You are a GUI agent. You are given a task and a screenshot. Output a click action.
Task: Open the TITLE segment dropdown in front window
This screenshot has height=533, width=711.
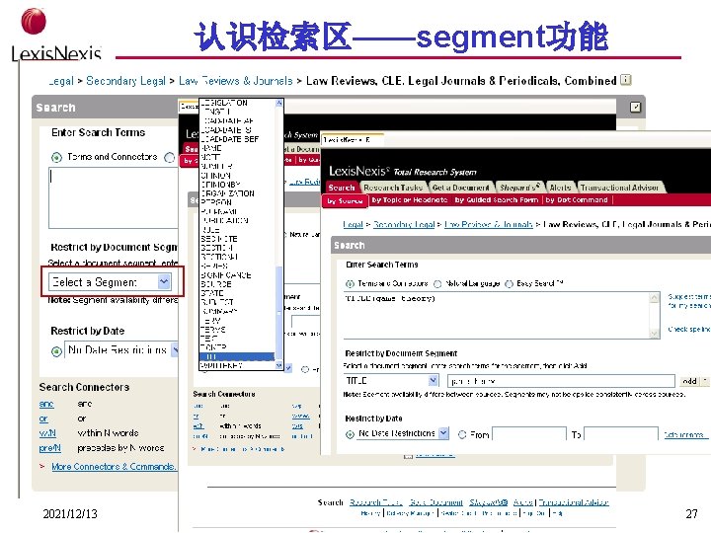[434, 380]
